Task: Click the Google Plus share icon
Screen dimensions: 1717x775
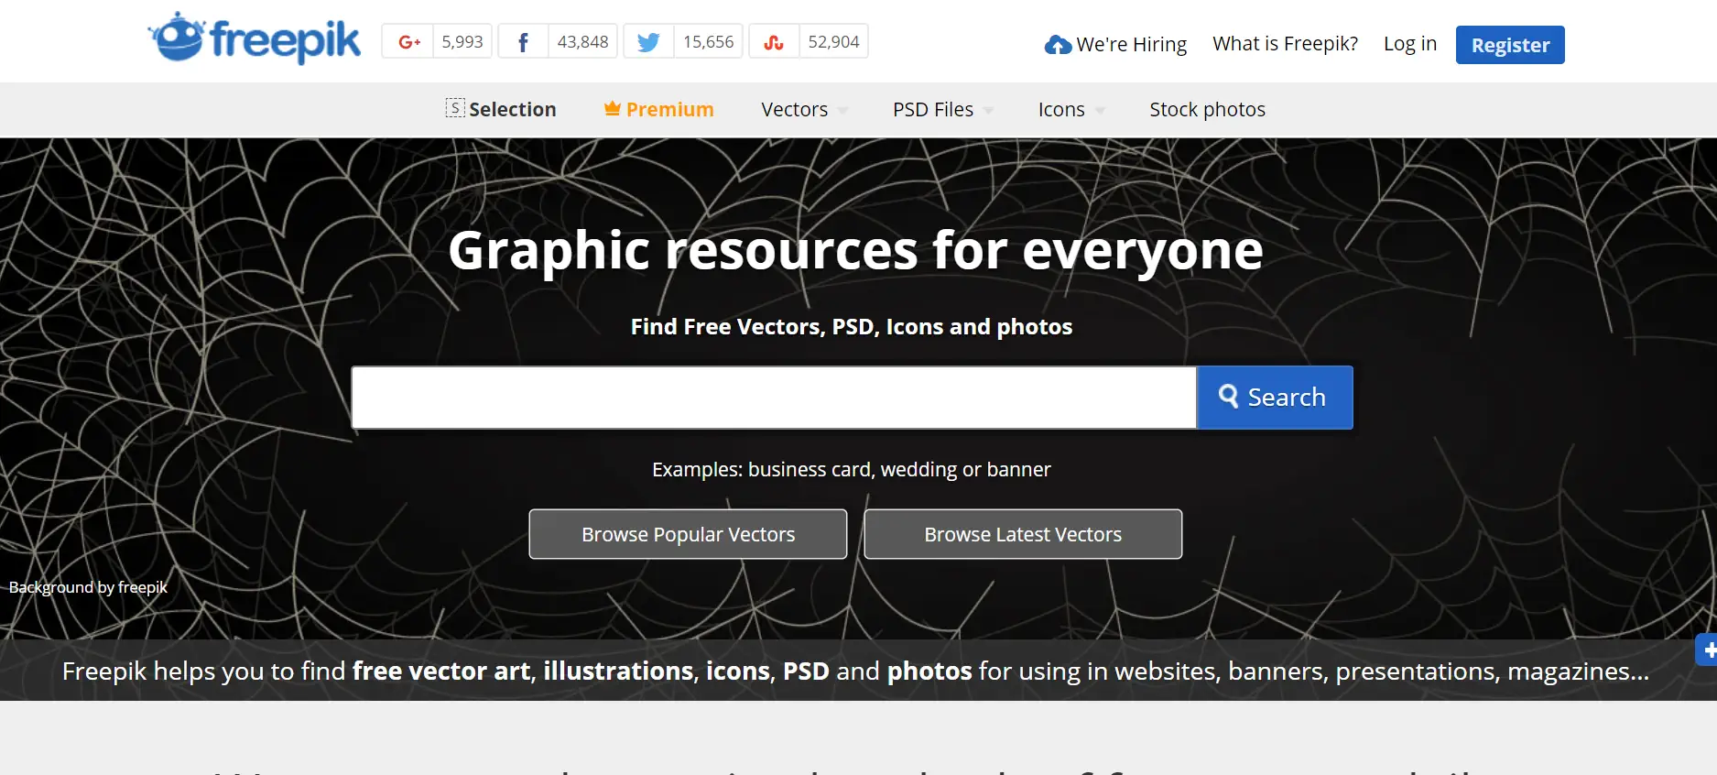Action: click(x=408, y=42)
